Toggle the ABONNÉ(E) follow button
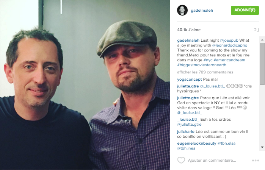 click(x=245, y=10)
